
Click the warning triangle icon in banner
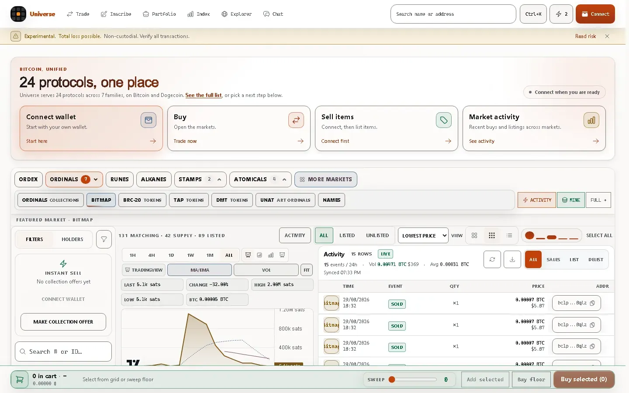pos(16,36)
